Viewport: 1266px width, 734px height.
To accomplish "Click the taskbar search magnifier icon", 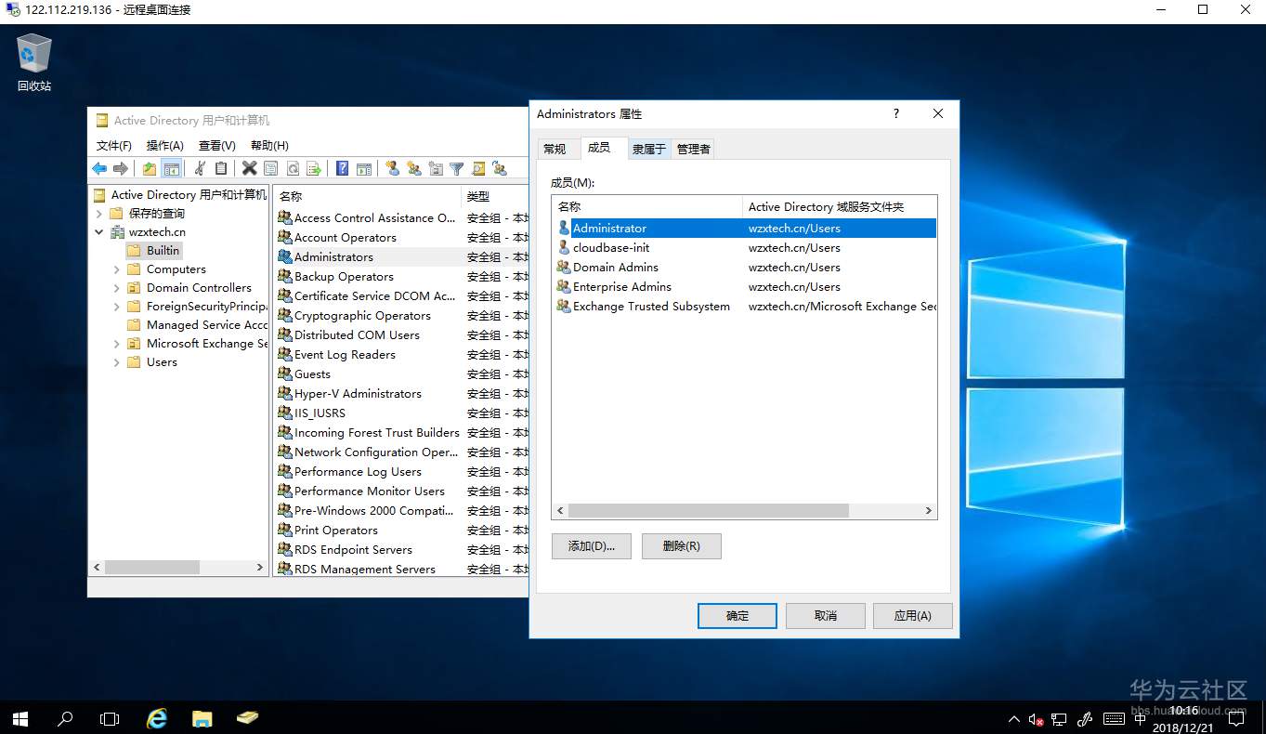I will coord(65,718).
